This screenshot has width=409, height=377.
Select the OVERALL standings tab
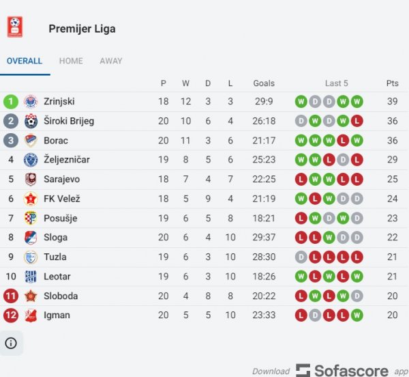[x=25, y=61]
